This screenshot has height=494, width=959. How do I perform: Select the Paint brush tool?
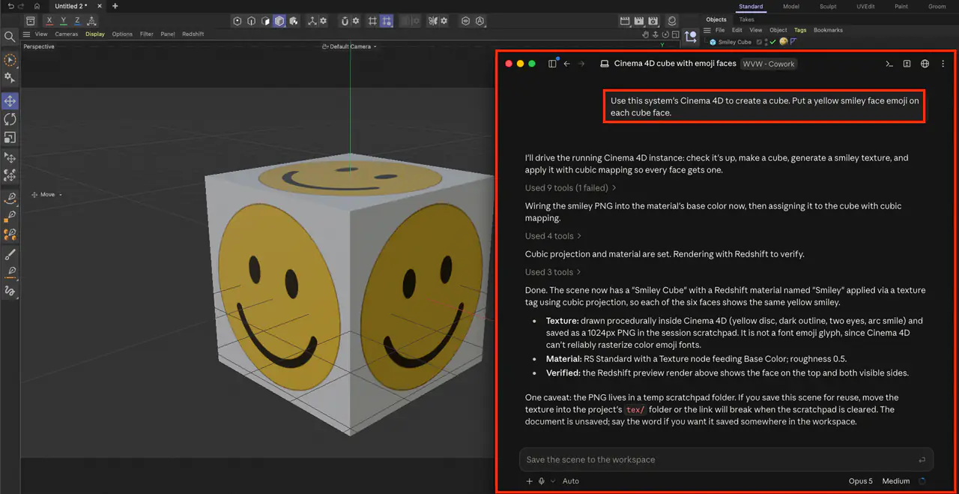point(10,255)
